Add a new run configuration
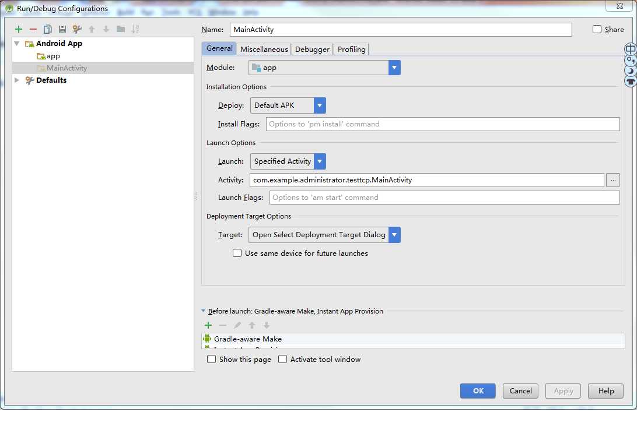 click(x=19, y=29)
